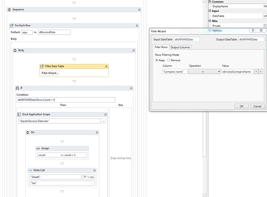Collapse the Sequence activity
Image resolution: width=267 pixels, height=197 pixels.
point(139,10)
